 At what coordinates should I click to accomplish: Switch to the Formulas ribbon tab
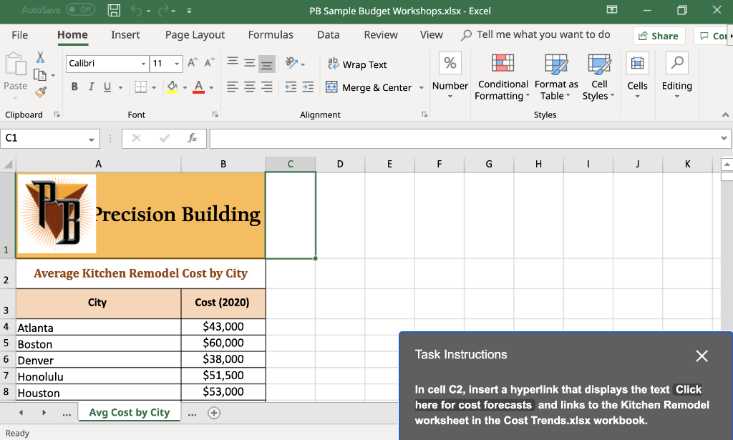coord(271,34)
